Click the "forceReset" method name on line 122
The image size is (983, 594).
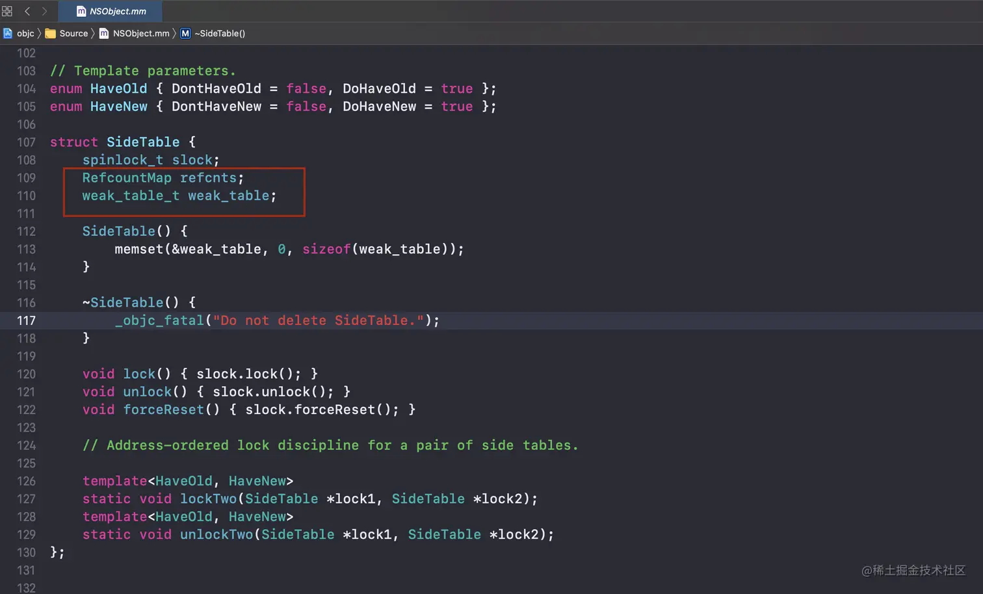click(164, 409)
